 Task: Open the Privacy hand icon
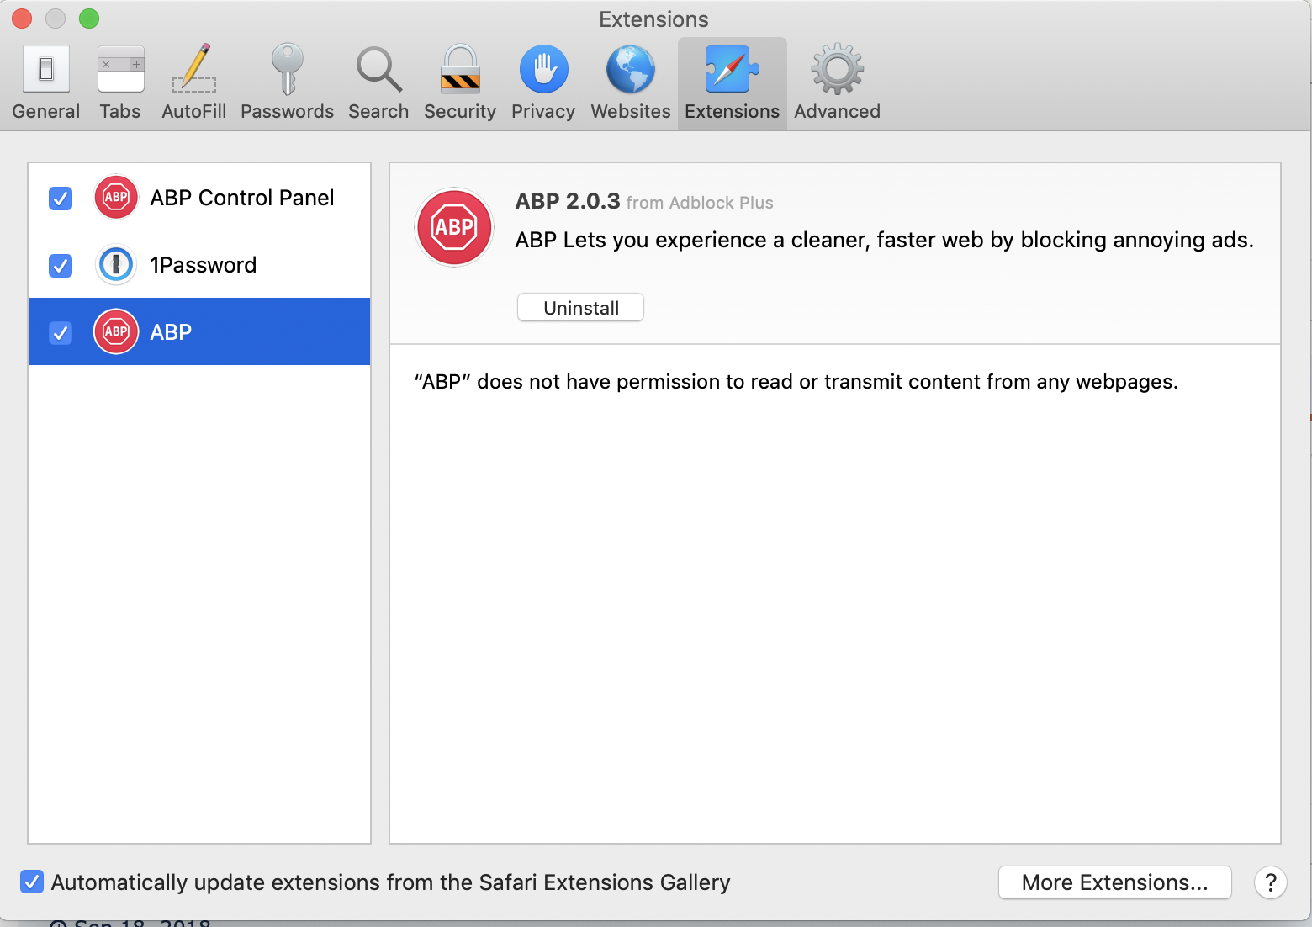543,69
